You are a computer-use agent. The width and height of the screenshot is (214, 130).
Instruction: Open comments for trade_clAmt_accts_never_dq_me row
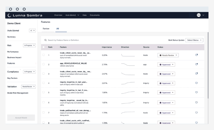point(196,74)
